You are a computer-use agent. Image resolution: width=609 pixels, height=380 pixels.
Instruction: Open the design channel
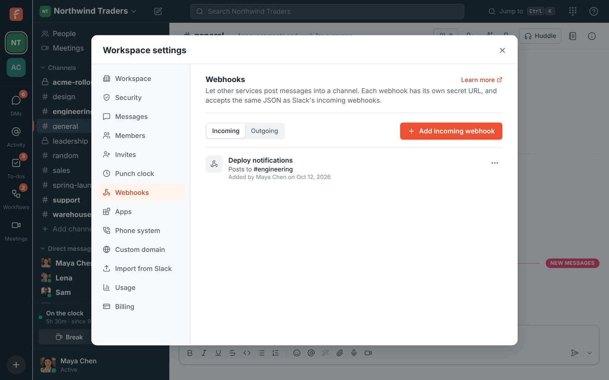coord(64,97)
